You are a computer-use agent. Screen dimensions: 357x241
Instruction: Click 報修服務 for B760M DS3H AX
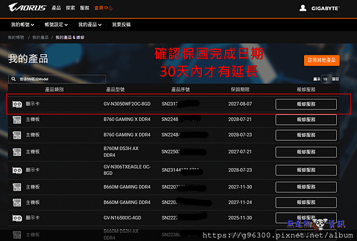[x=306, y=152]
